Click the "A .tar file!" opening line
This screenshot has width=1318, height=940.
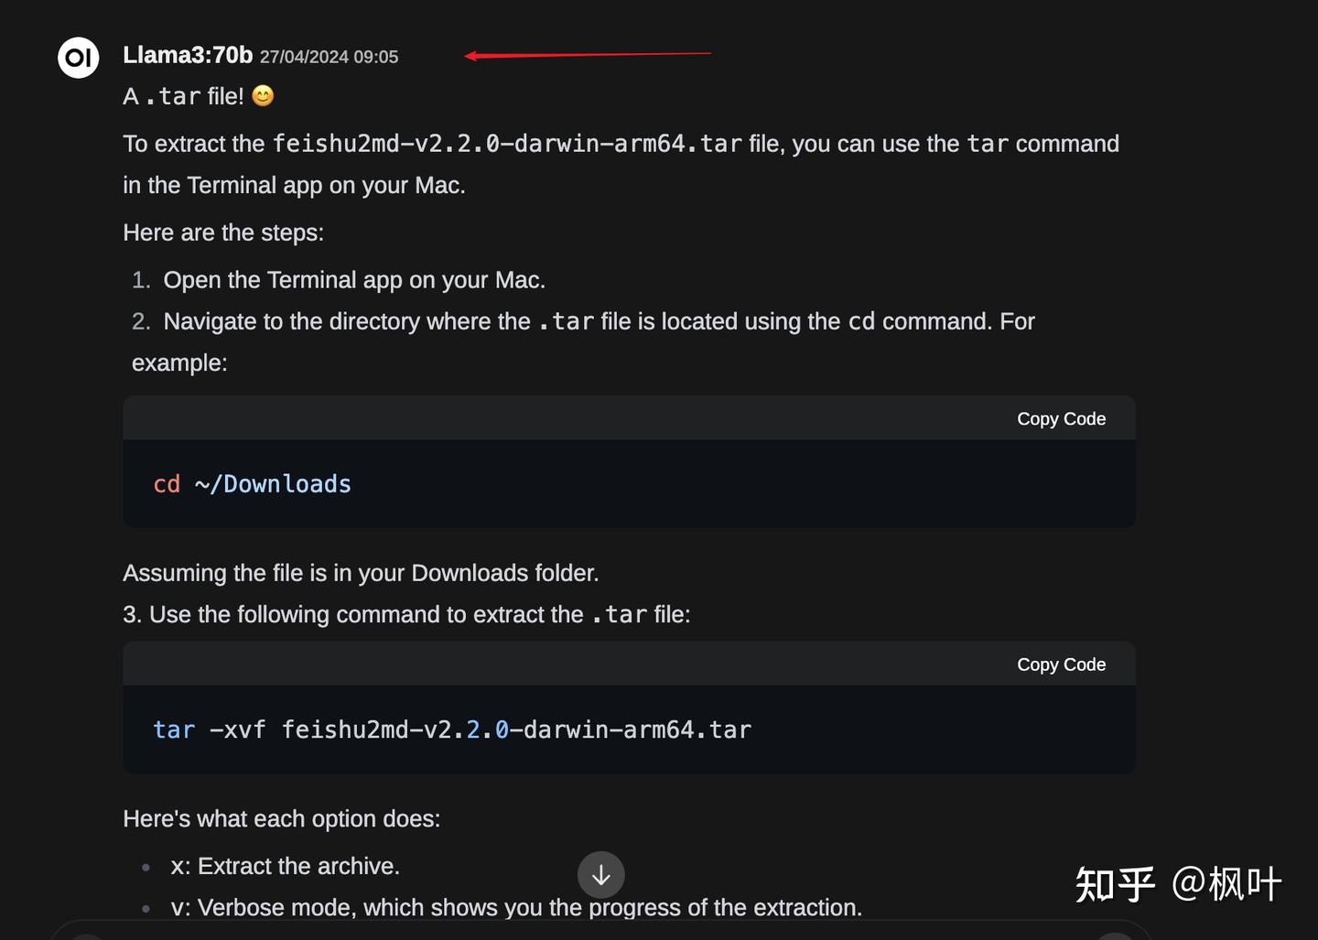click(x=184, y=96)
